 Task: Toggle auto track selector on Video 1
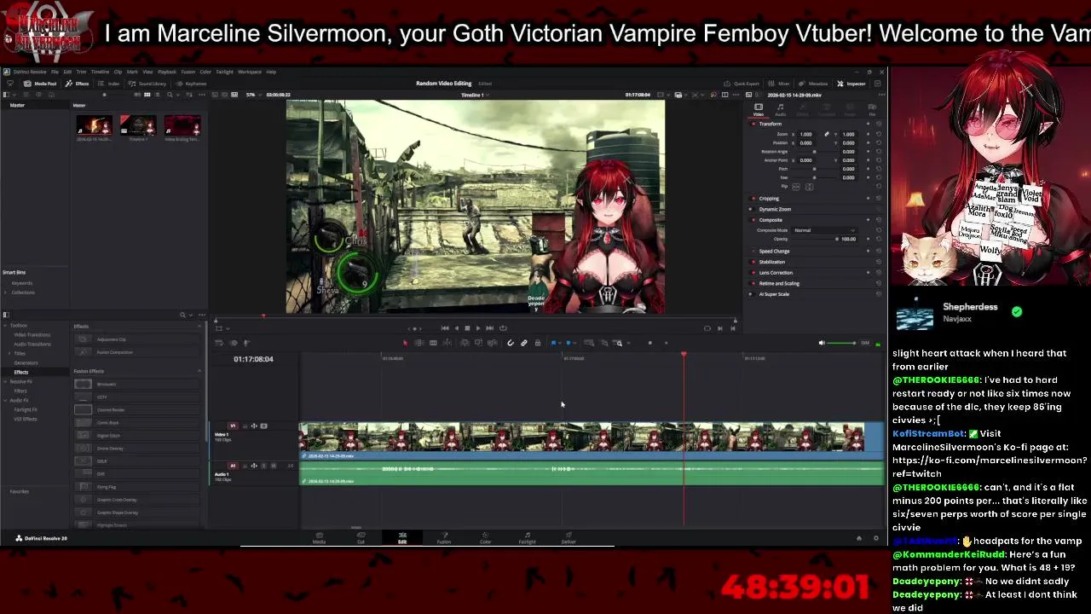click(254, 426)
